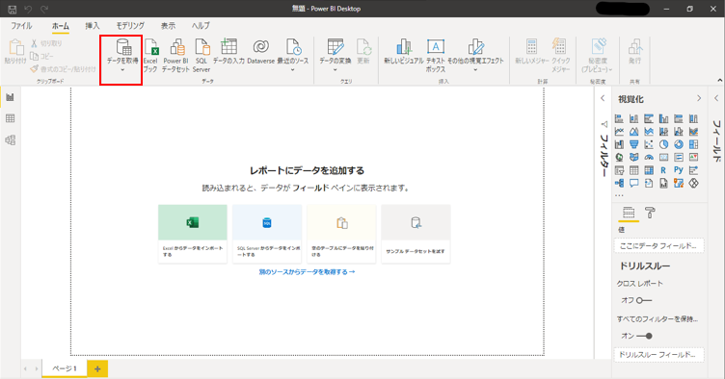Open 別のソースからデータを取得する link
The width and height of the screenshot is (725, 379).
pyautogui.click(x=307, y=272)
